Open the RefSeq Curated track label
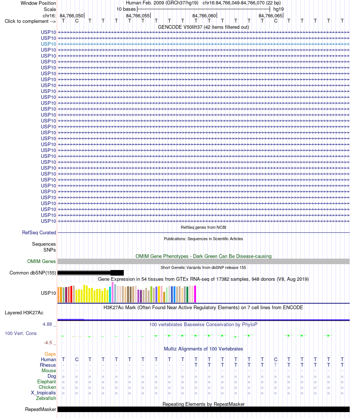The image size is (350, 418). (x=39, y=232)
